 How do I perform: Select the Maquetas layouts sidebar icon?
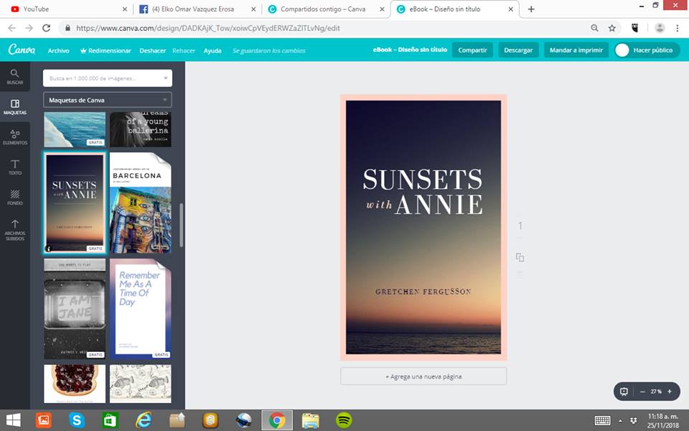14,107
